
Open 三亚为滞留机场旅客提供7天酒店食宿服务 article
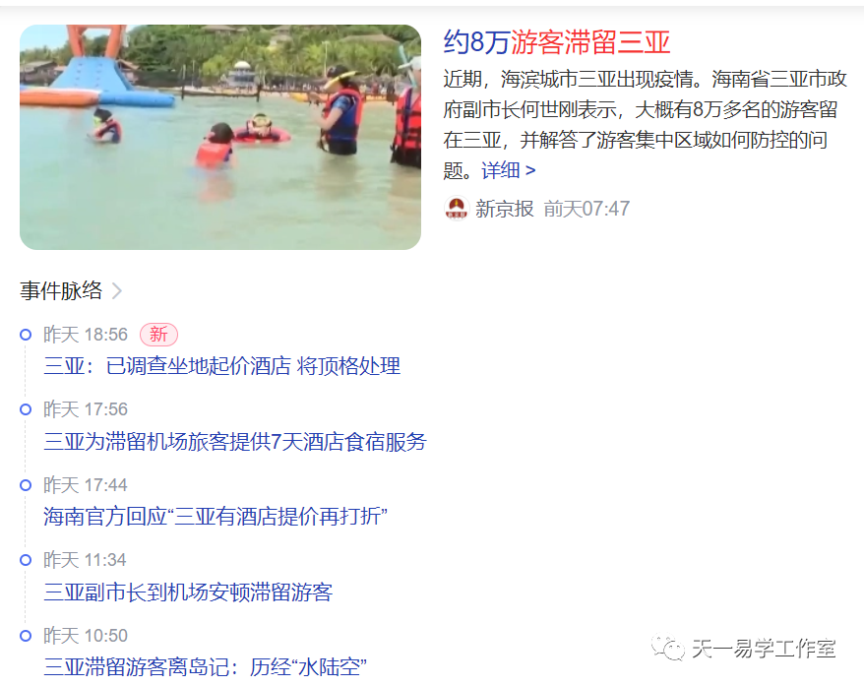tap(235, 441)
